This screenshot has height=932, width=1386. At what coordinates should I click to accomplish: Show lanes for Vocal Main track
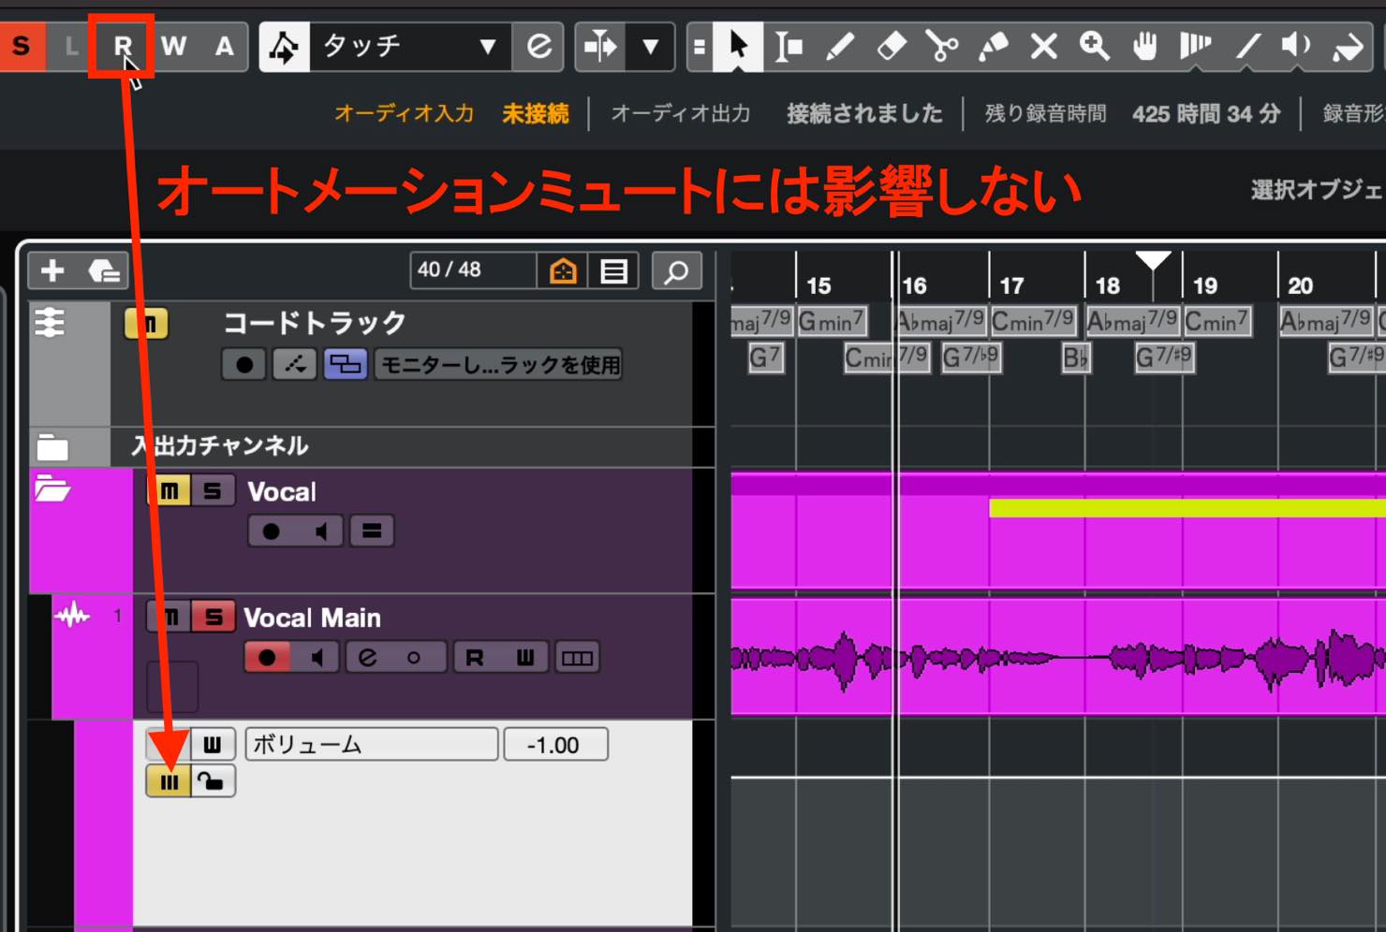coord(577,658)
